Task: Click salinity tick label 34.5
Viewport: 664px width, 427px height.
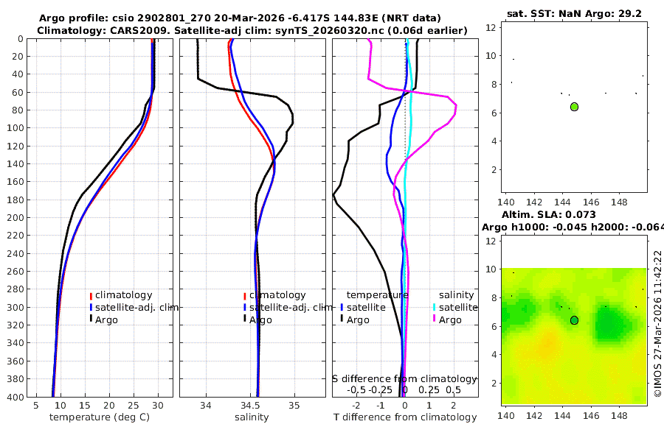Action: click(x=250, y=406)
